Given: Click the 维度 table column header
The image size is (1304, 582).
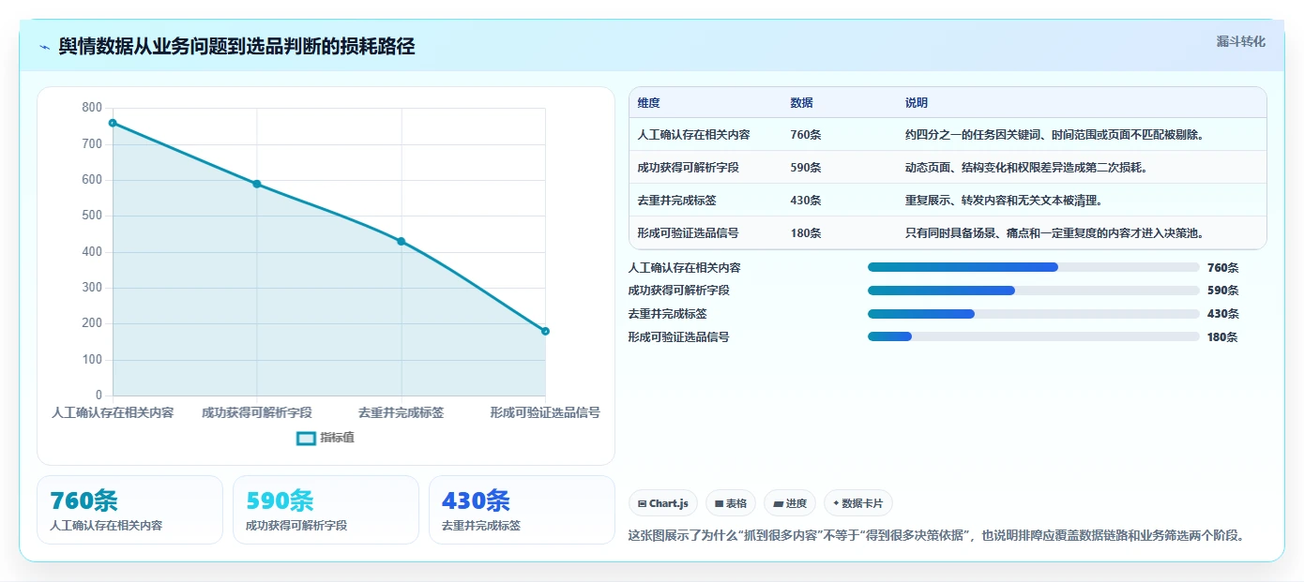Looking at the screenshot, I should [648, 103].
